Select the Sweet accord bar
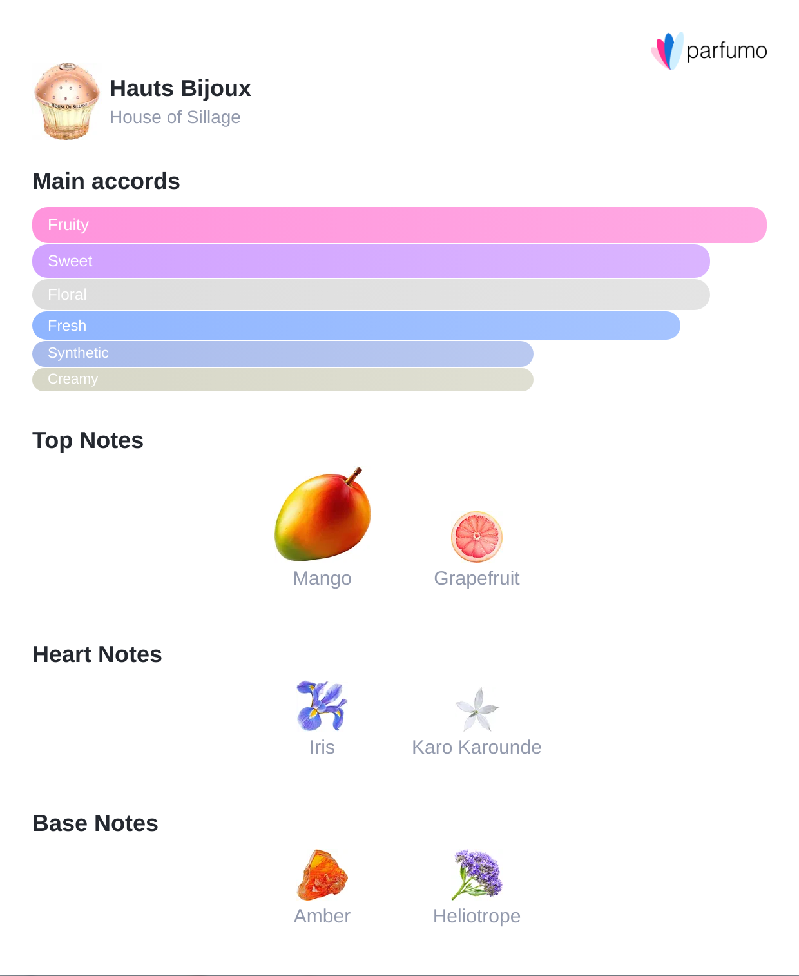799x976 pixels. pyautogui.click(x=371, y=261)
